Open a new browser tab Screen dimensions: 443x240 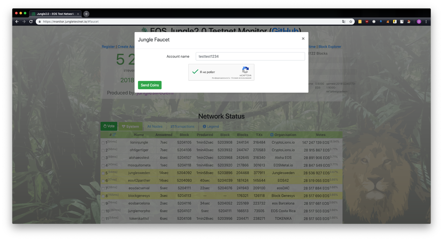click(x=86, y=14)
